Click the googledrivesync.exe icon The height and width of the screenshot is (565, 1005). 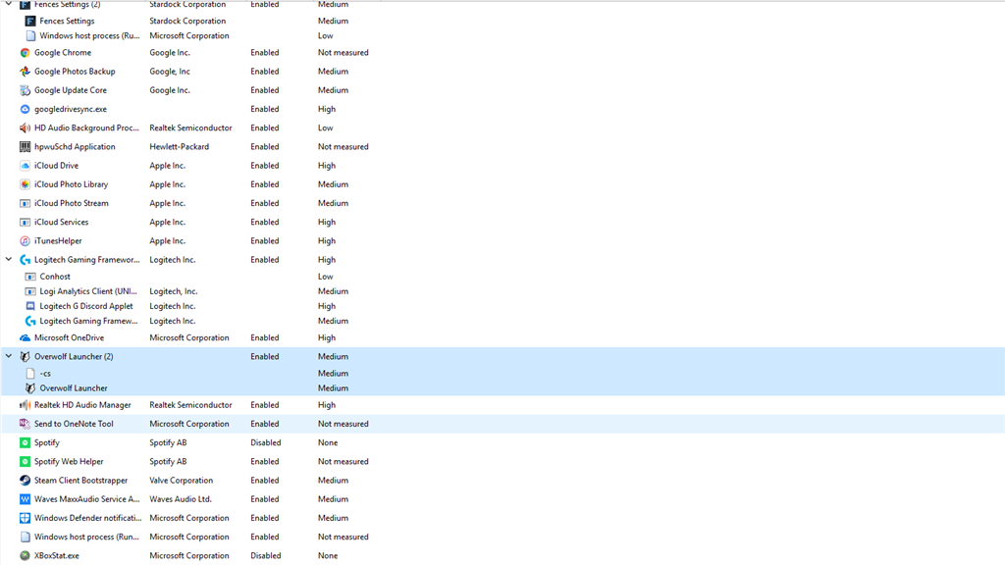[25, 109]
